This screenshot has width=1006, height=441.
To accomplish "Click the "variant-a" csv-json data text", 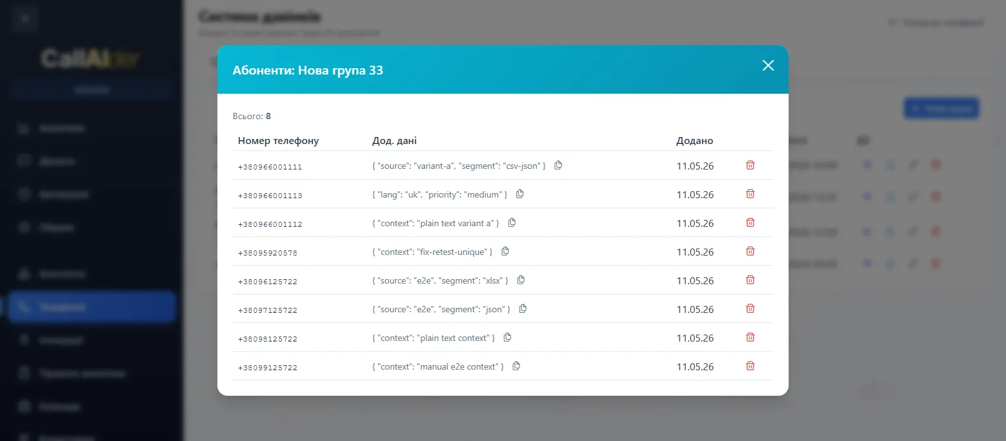I will point(459,166).
